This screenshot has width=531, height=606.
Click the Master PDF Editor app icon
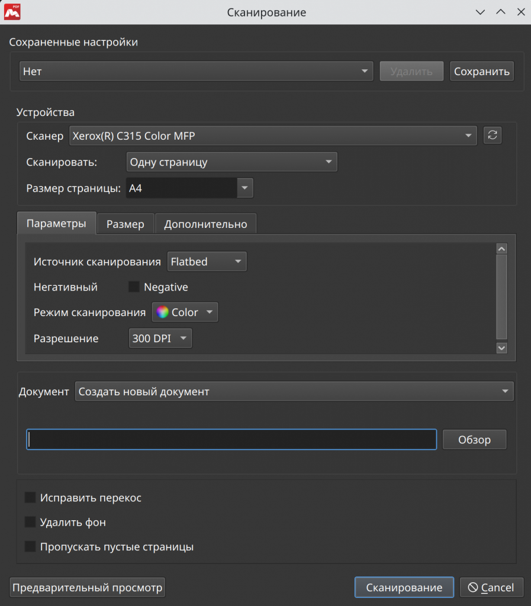[x=12, y=12]
